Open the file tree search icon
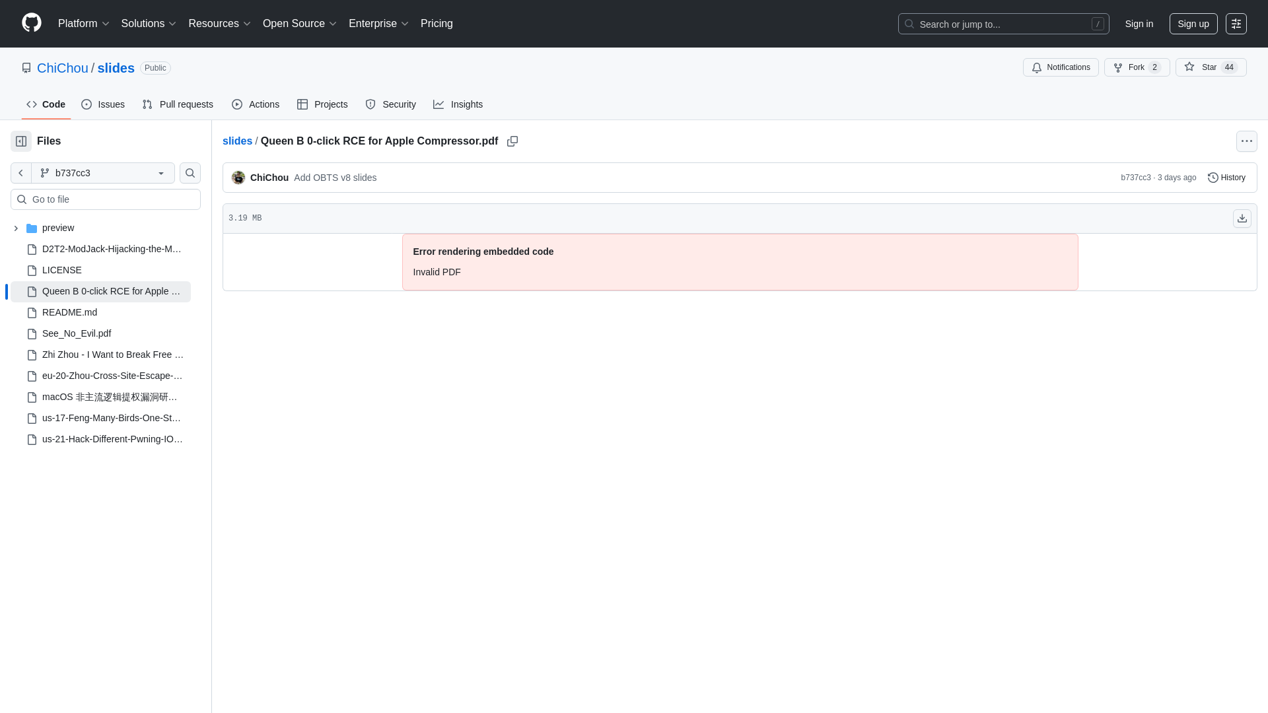 point(190,173)
